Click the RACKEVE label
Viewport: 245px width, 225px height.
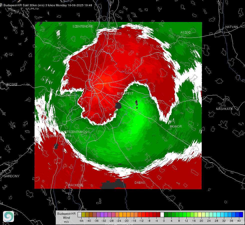tap(76, 185)
